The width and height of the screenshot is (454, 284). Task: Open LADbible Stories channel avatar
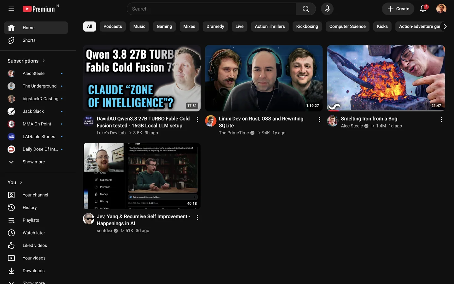[x=11, y=137]
